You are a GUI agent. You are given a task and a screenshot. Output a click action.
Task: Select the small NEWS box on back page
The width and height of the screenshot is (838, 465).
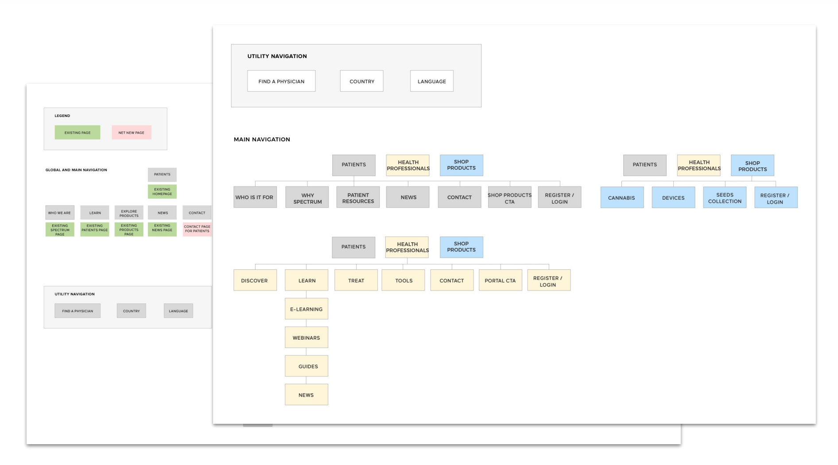[x=162, y=213]
